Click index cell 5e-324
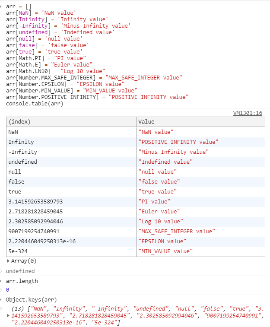This screenshot has width=270, height=327. point(71,251)
